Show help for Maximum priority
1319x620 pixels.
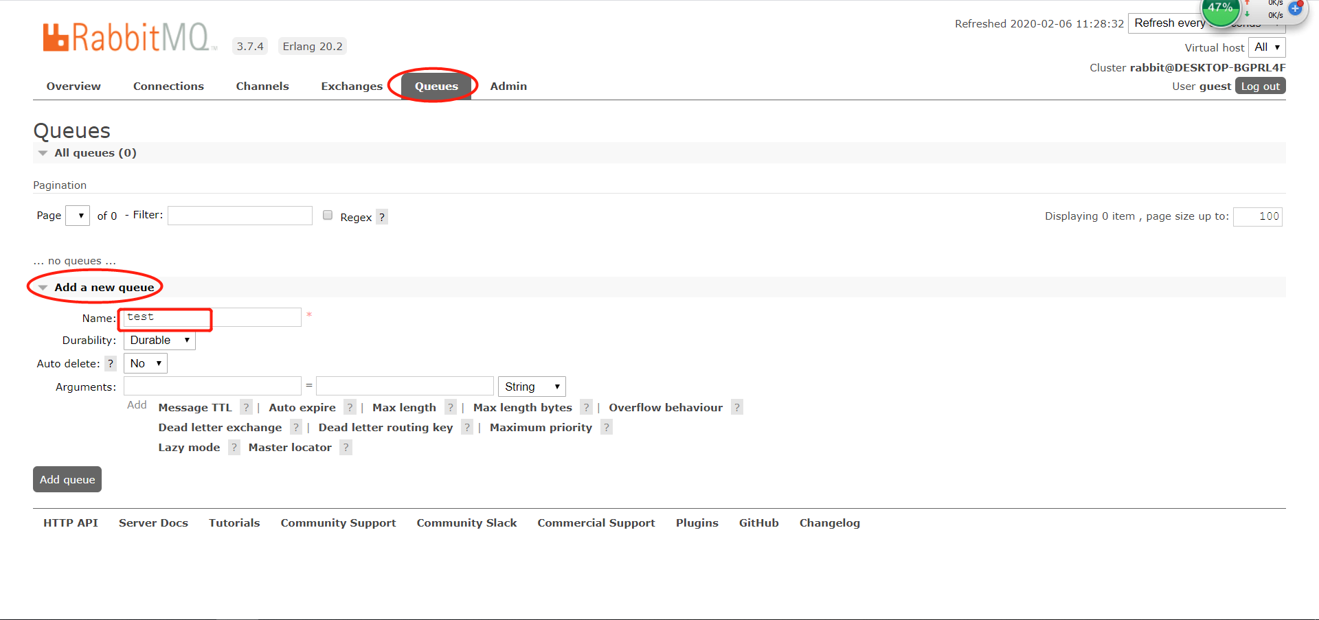point(606,427)
